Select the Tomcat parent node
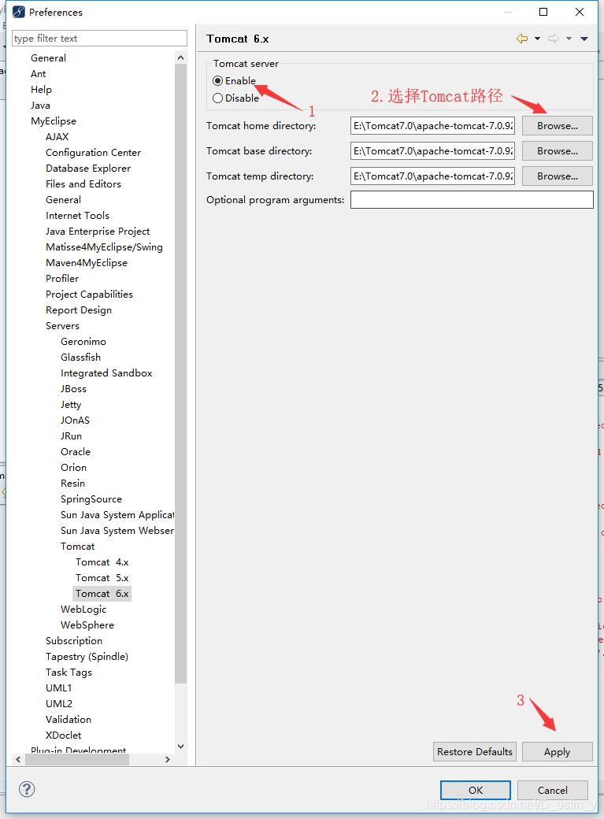This screenshot has height=819, width=604. pos(77,547)
